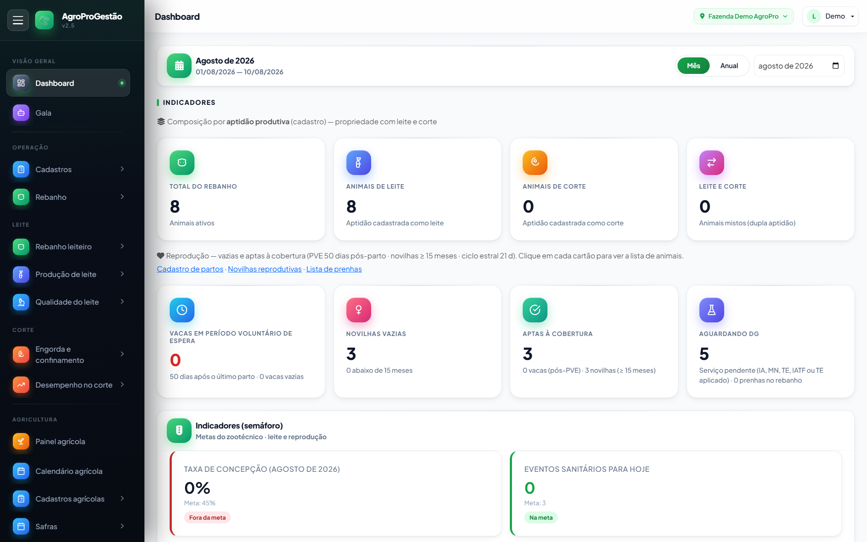The width and height of the screenshot is (867, 542).
Task: Open the Novilhas reprodutivas link
Action: point(265,269)
